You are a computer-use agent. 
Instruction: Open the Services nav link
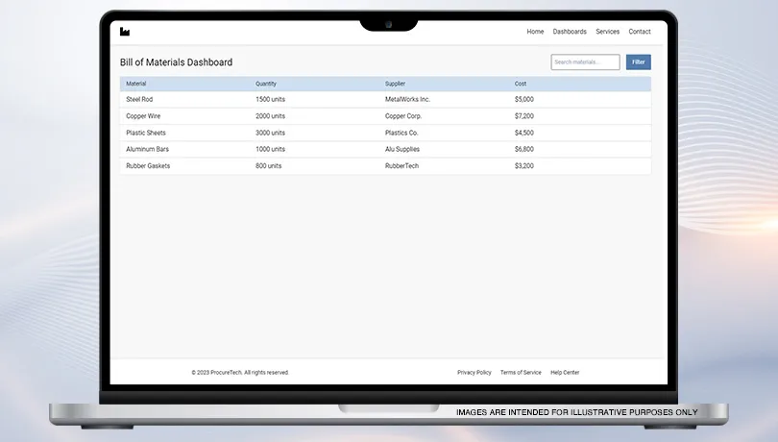click(x=607, y=32)
